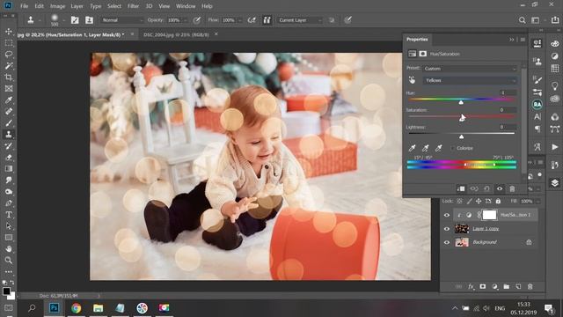563x317 pixels.
Task: Select the Lasso tool
Action: click(9, 55)
